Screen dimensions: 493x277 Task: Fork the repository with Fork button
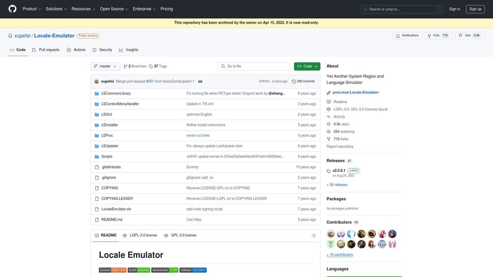pos(438,36)
